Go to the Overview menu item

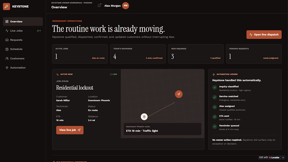(x=23, y=21)
